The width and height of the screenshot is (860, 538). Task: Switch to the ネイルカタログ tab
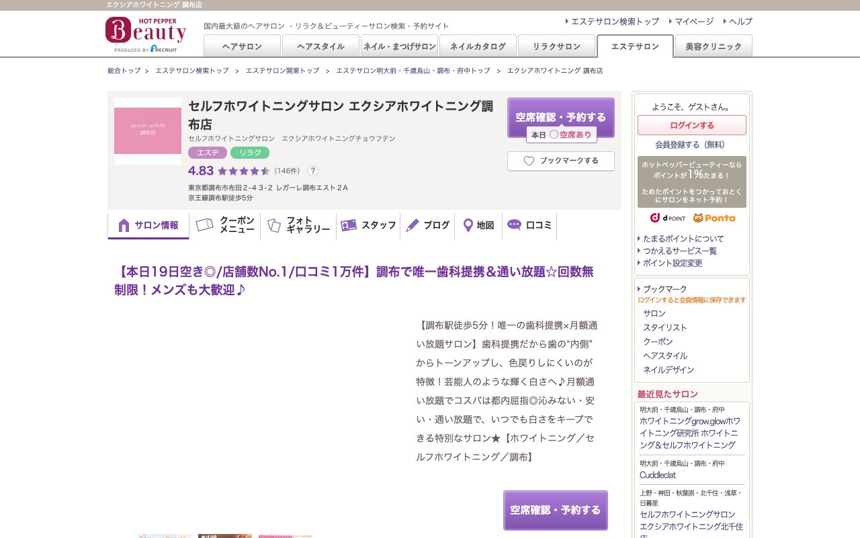477,46
